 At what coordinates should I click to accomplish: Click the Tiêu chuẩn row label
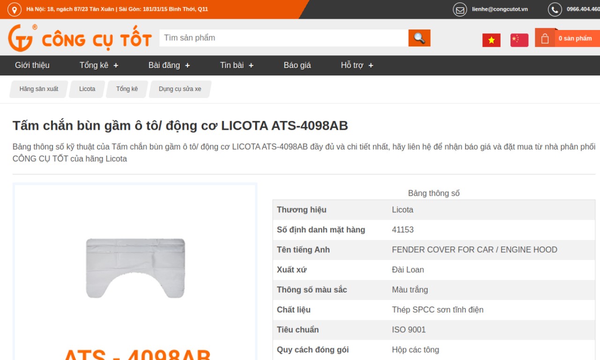(298, 330)
